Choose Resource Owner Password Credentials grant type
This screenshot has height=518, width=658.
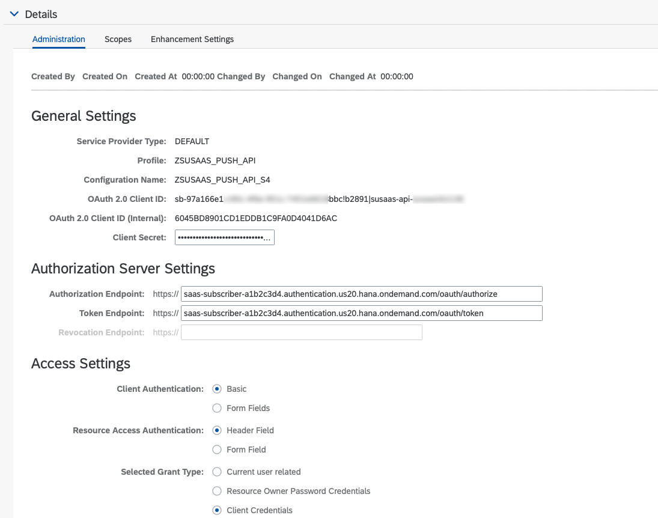[x=217, y=491]
